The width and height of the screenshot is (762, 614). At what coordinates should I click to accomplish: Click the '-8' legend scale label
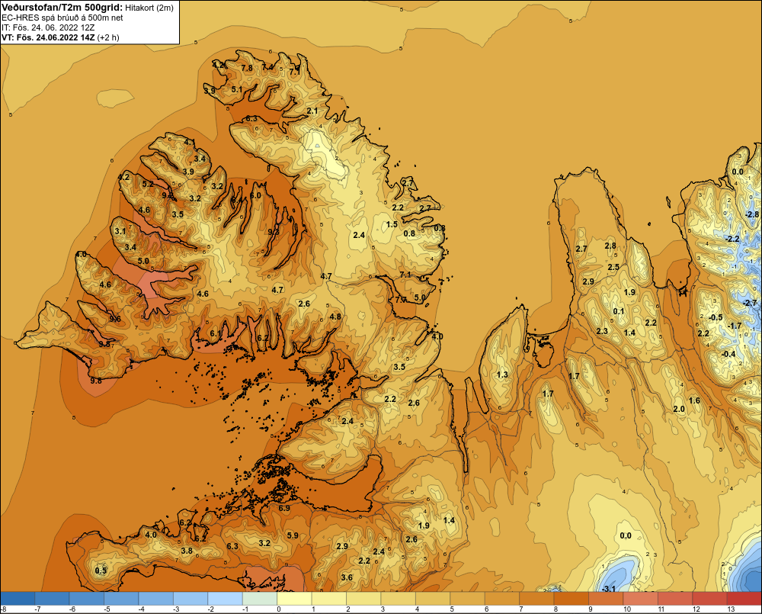click(x=3, y=609)
